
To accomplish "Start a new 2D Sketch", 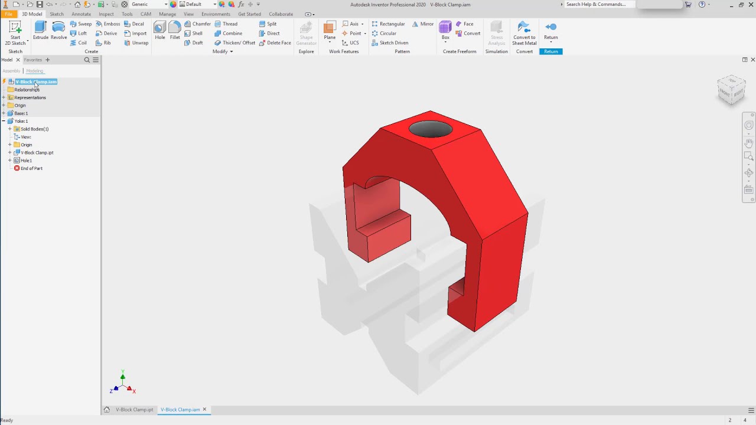I will [15, 33].
